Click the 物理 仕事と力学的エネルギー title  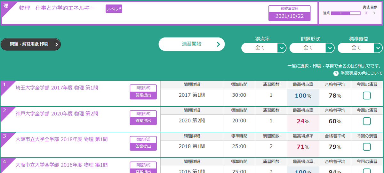[x=57, y=9]
